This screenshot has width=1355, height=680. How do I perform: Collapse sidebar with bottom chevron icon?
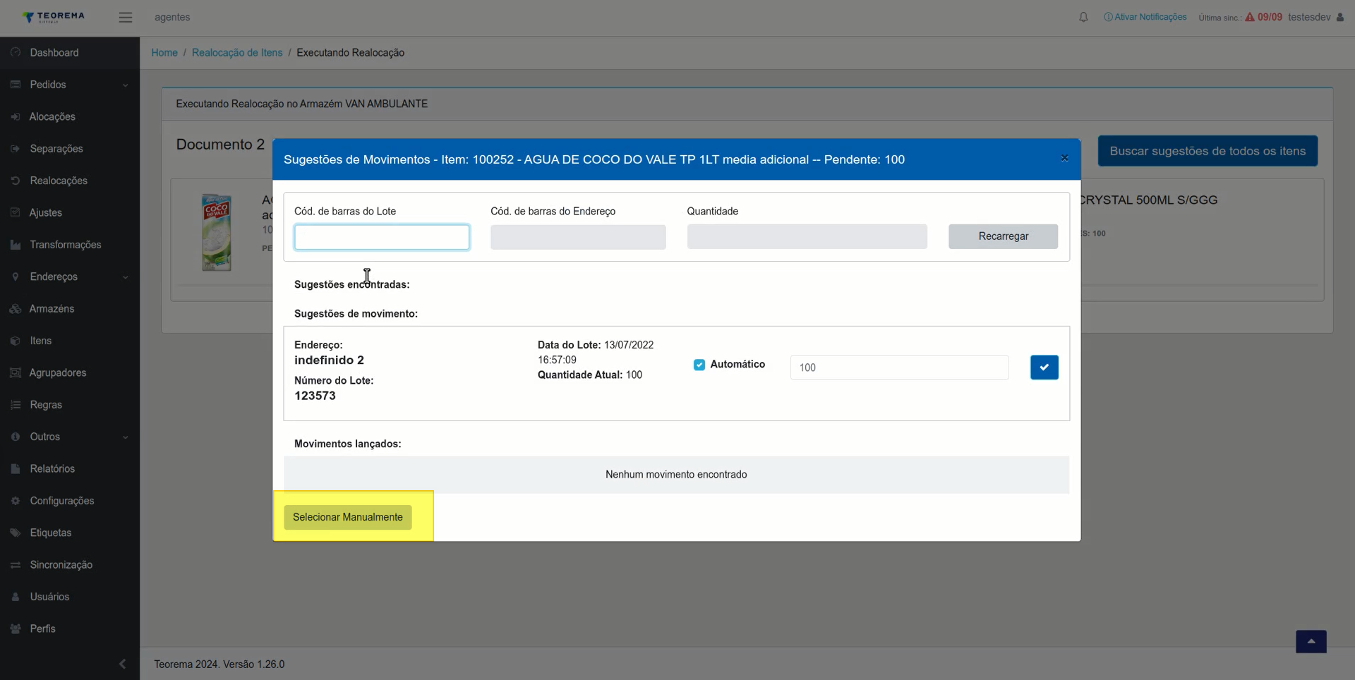pyautogui.click(x=123, y=664)
